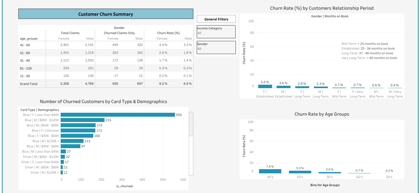Click the 5,358 grand total female cell
The image size is (420, 193).
65,84
